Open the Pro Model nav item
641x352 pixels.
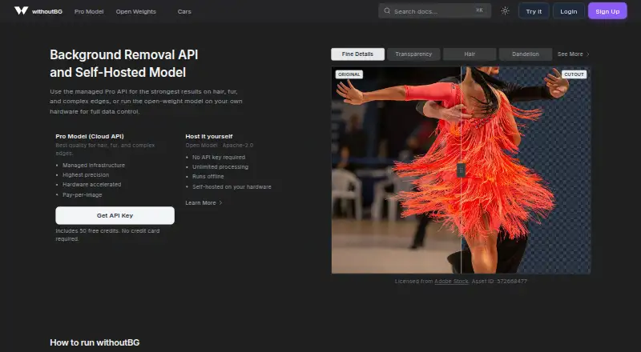click(89, 11)
